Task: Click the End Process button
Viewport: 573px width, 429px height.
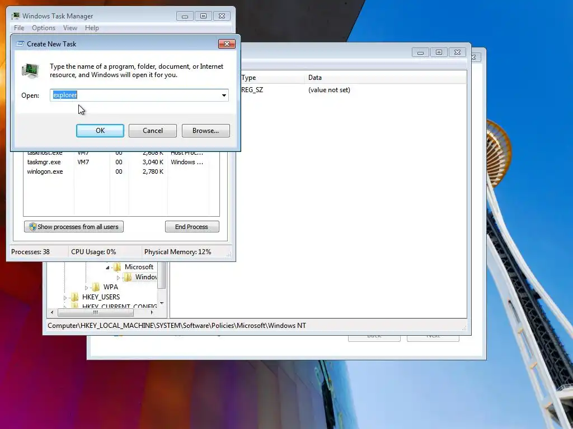Action: [x=192, y=227]
